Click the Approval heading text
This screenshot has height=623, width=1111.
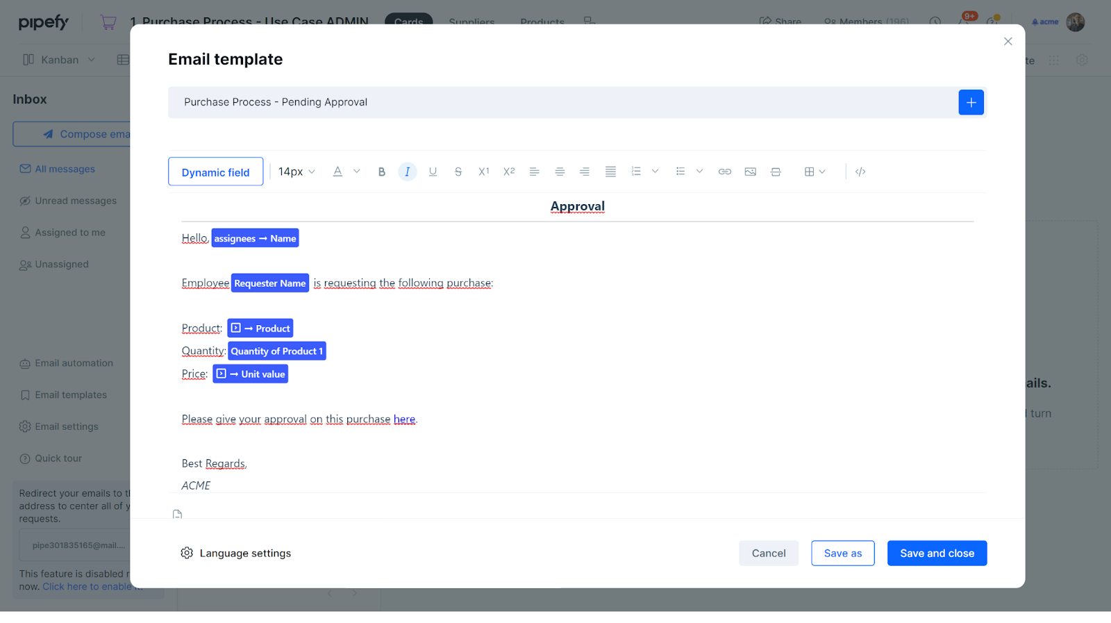tap(578, 206)
